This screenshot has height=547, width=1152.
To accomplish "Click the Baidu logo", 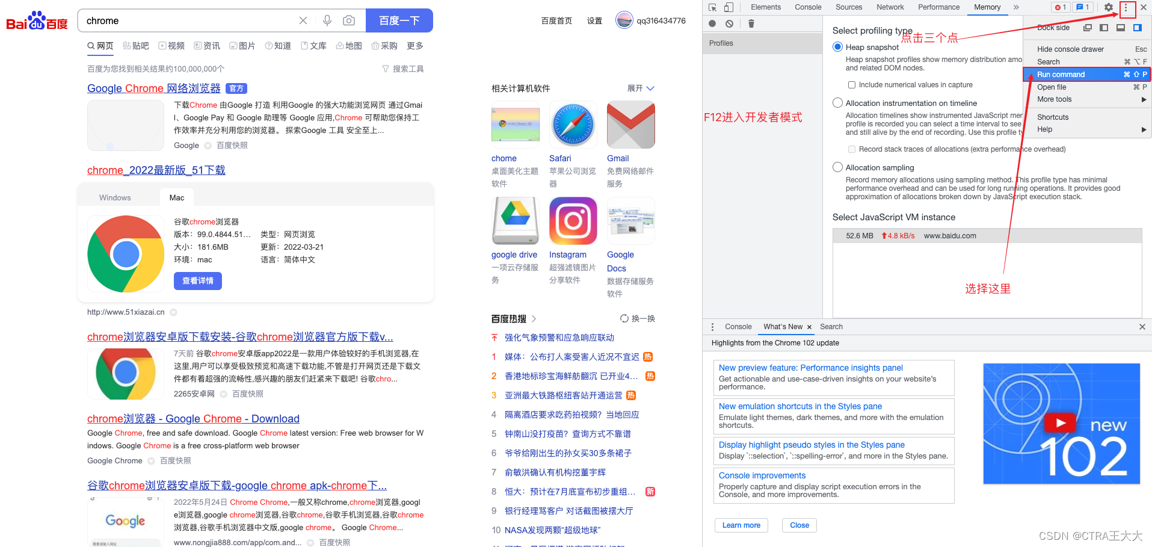I will coord(37,21).
